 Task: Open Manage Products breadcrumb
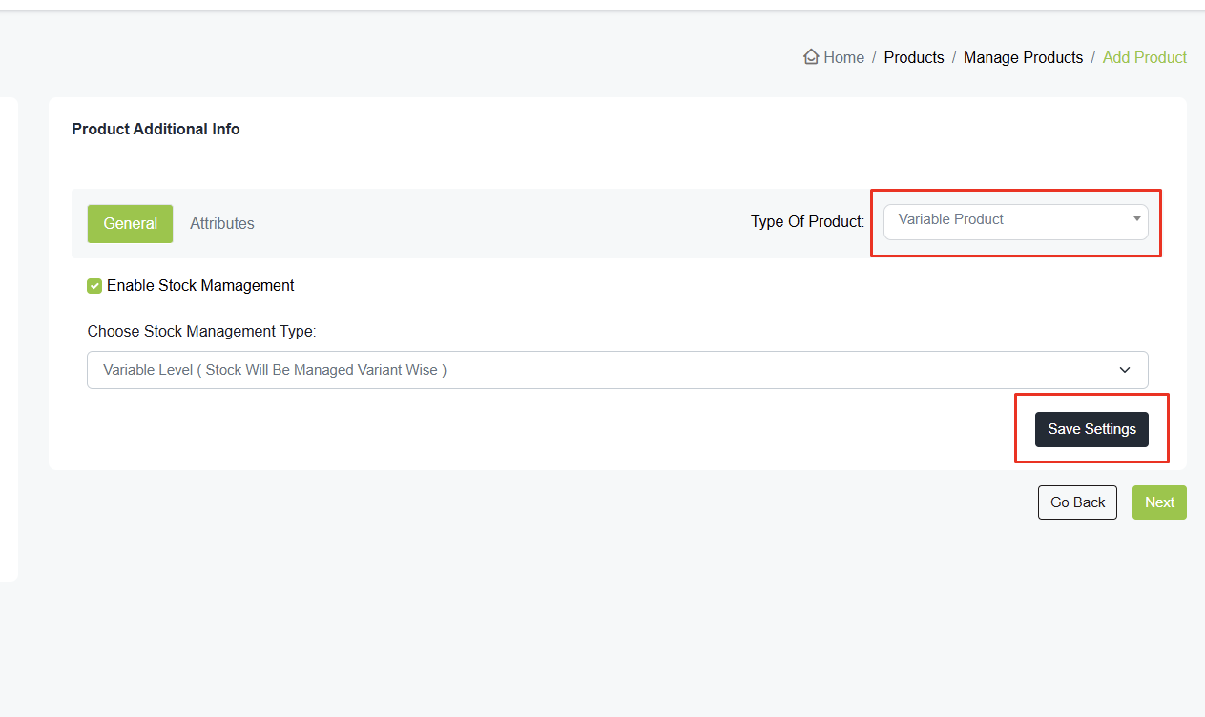click(x=1023, y=57)
